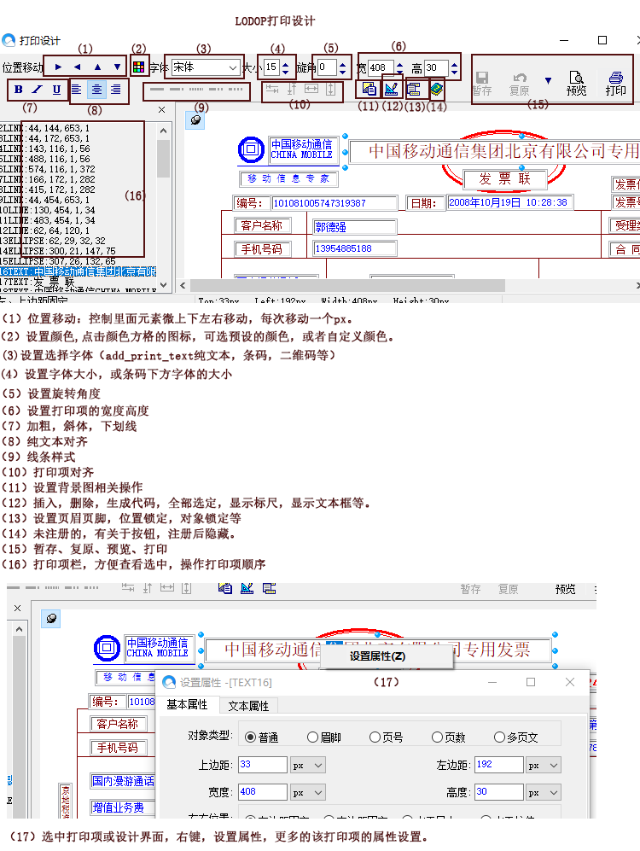
Task: Select the 眉脚 object type radio button
Action: pyautogui.click(x=313, y=737)
